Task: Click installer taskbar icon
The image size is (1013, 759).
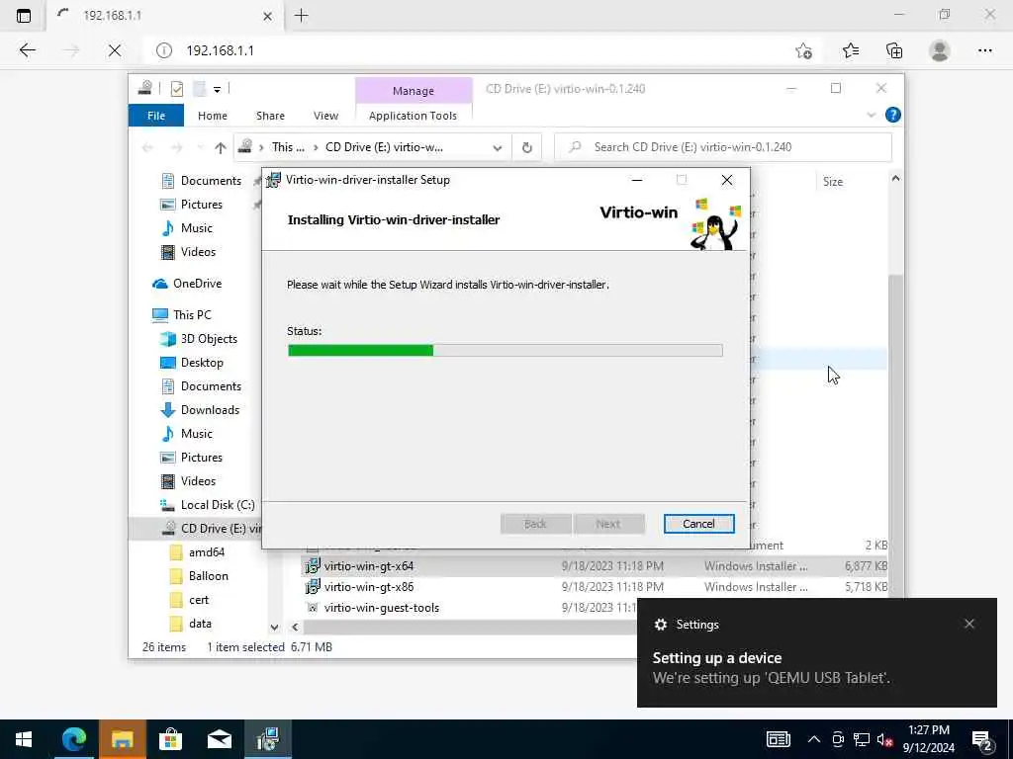Action: tap(268, 739)
